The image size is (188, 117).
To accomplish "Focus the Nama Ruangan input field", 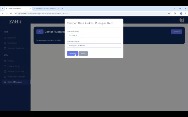I will tap(94, 46).
